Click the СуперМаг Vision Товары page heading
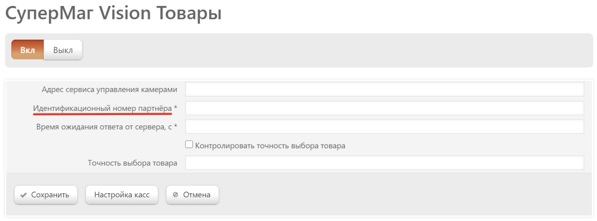Screen dimensions: 597x221 pos(113,14)
